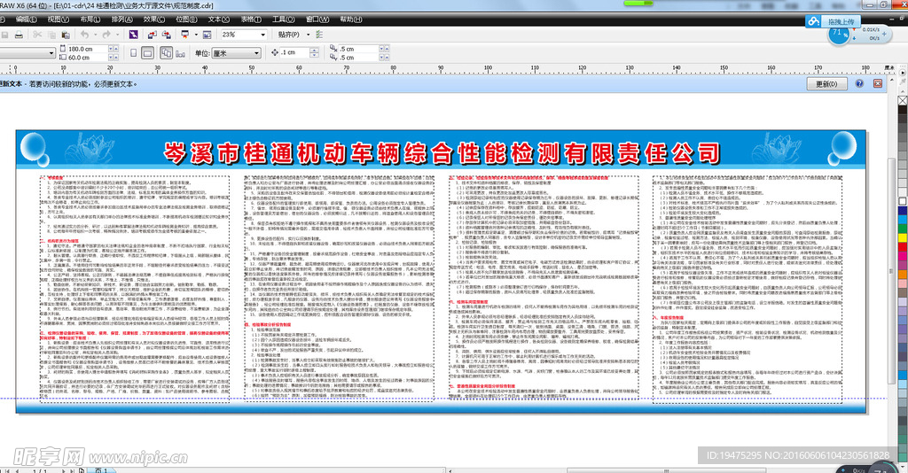Toggle the all pages layout button

point(166,53)
